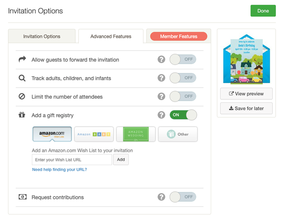The height and width of the screenshot is (219, 281).
Task: Turn off the gift registry toggle
Action: click(x=183, y=115)
